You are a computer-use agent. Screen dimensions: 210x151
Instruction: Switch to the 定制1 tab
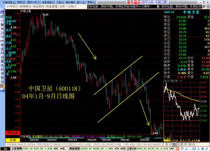coord(63,7)
